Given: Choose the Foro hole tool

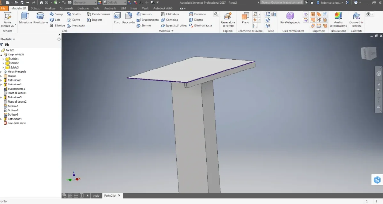Looking at the screenshot, I should coord(117,18).
